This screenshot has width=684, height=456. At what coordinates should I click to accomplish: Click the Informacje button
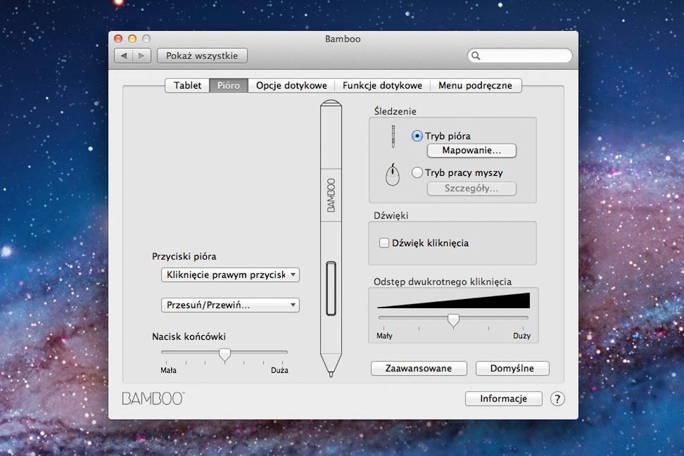tap(503, 398)
